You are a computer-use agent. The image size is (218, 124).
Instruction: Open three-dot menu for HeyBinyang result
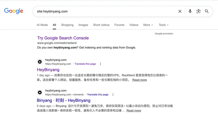click(x=100, y=64)
